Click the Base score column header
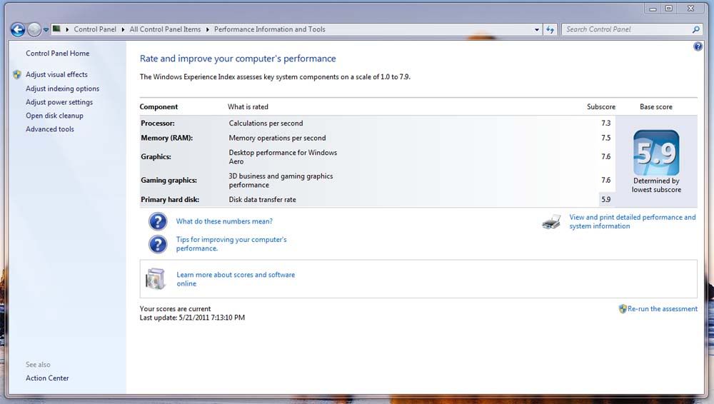The image size is (714, 404). 655,107
